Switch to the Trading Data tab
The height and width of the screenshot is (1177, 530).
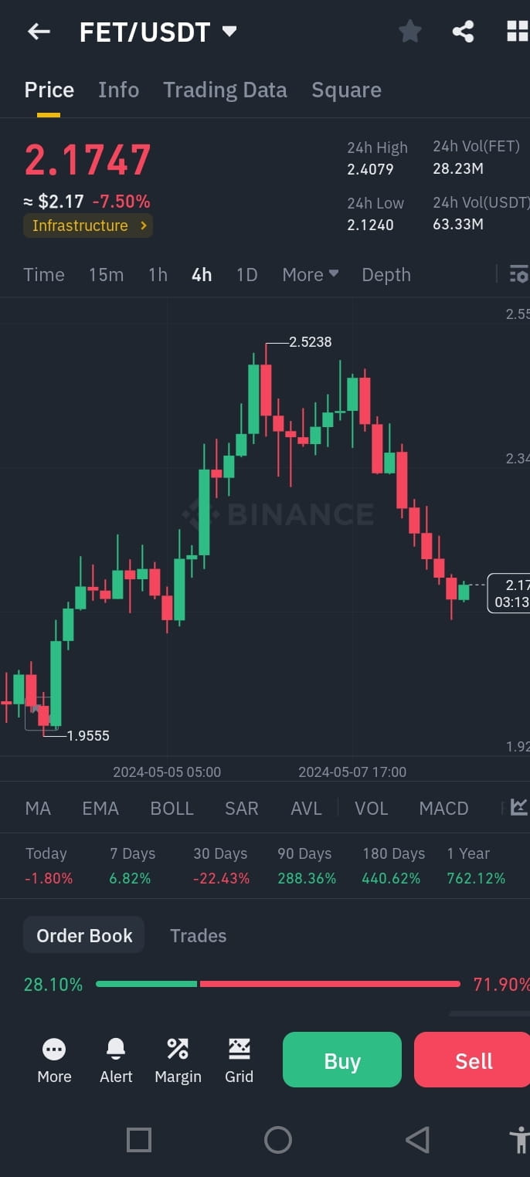225,90
